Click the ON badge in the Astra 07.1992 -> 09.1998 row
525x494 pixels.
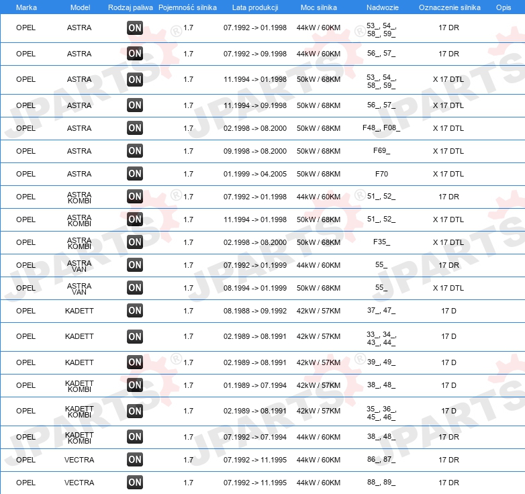(x=135, y=54)
